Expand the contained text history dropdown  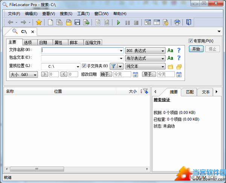click(121, 58)
